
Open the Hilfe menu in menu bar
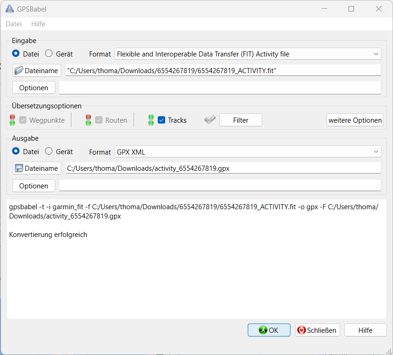click(38, 24)
